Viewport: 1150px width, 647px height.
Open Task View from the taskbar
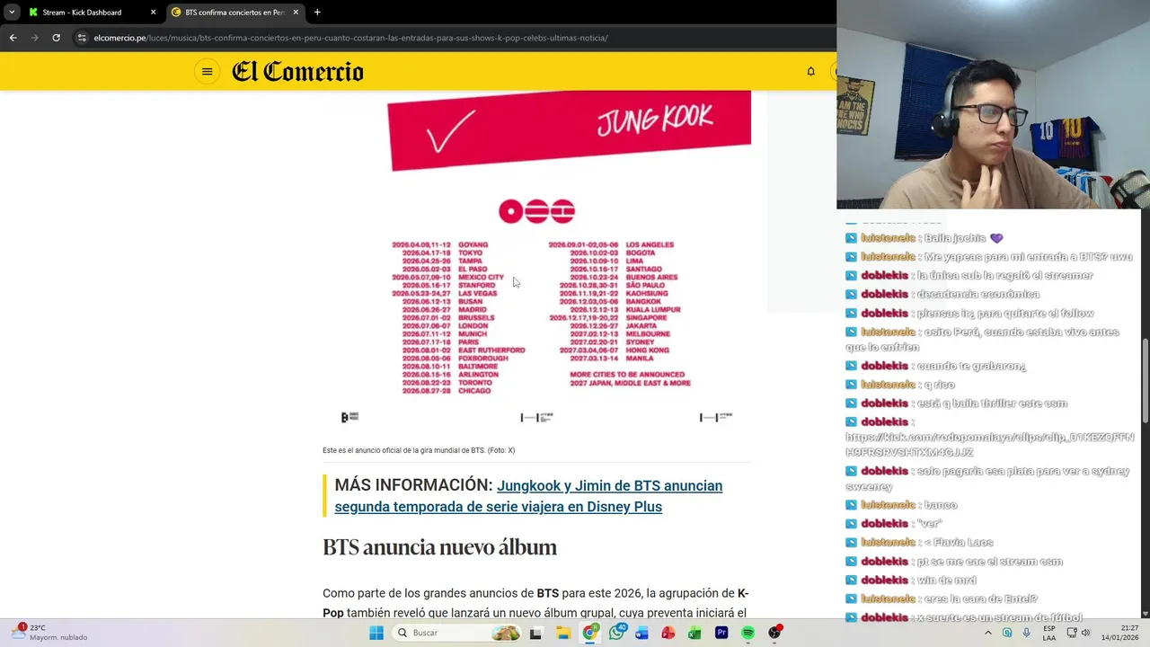(x=535, y=633)
